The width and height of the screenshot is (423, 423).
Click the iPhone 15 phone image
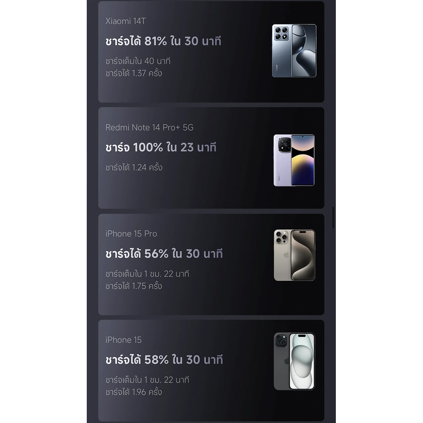[x=294, y=361]
